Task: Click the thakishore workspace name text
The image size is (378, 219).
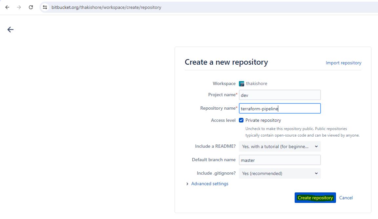Action: pyautogui.click(x=257, y=84)
